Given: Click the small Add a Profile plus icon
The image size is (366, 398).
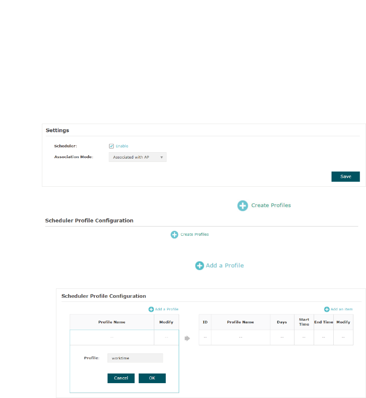Looking at the screenshot, I should click(151, 309).
